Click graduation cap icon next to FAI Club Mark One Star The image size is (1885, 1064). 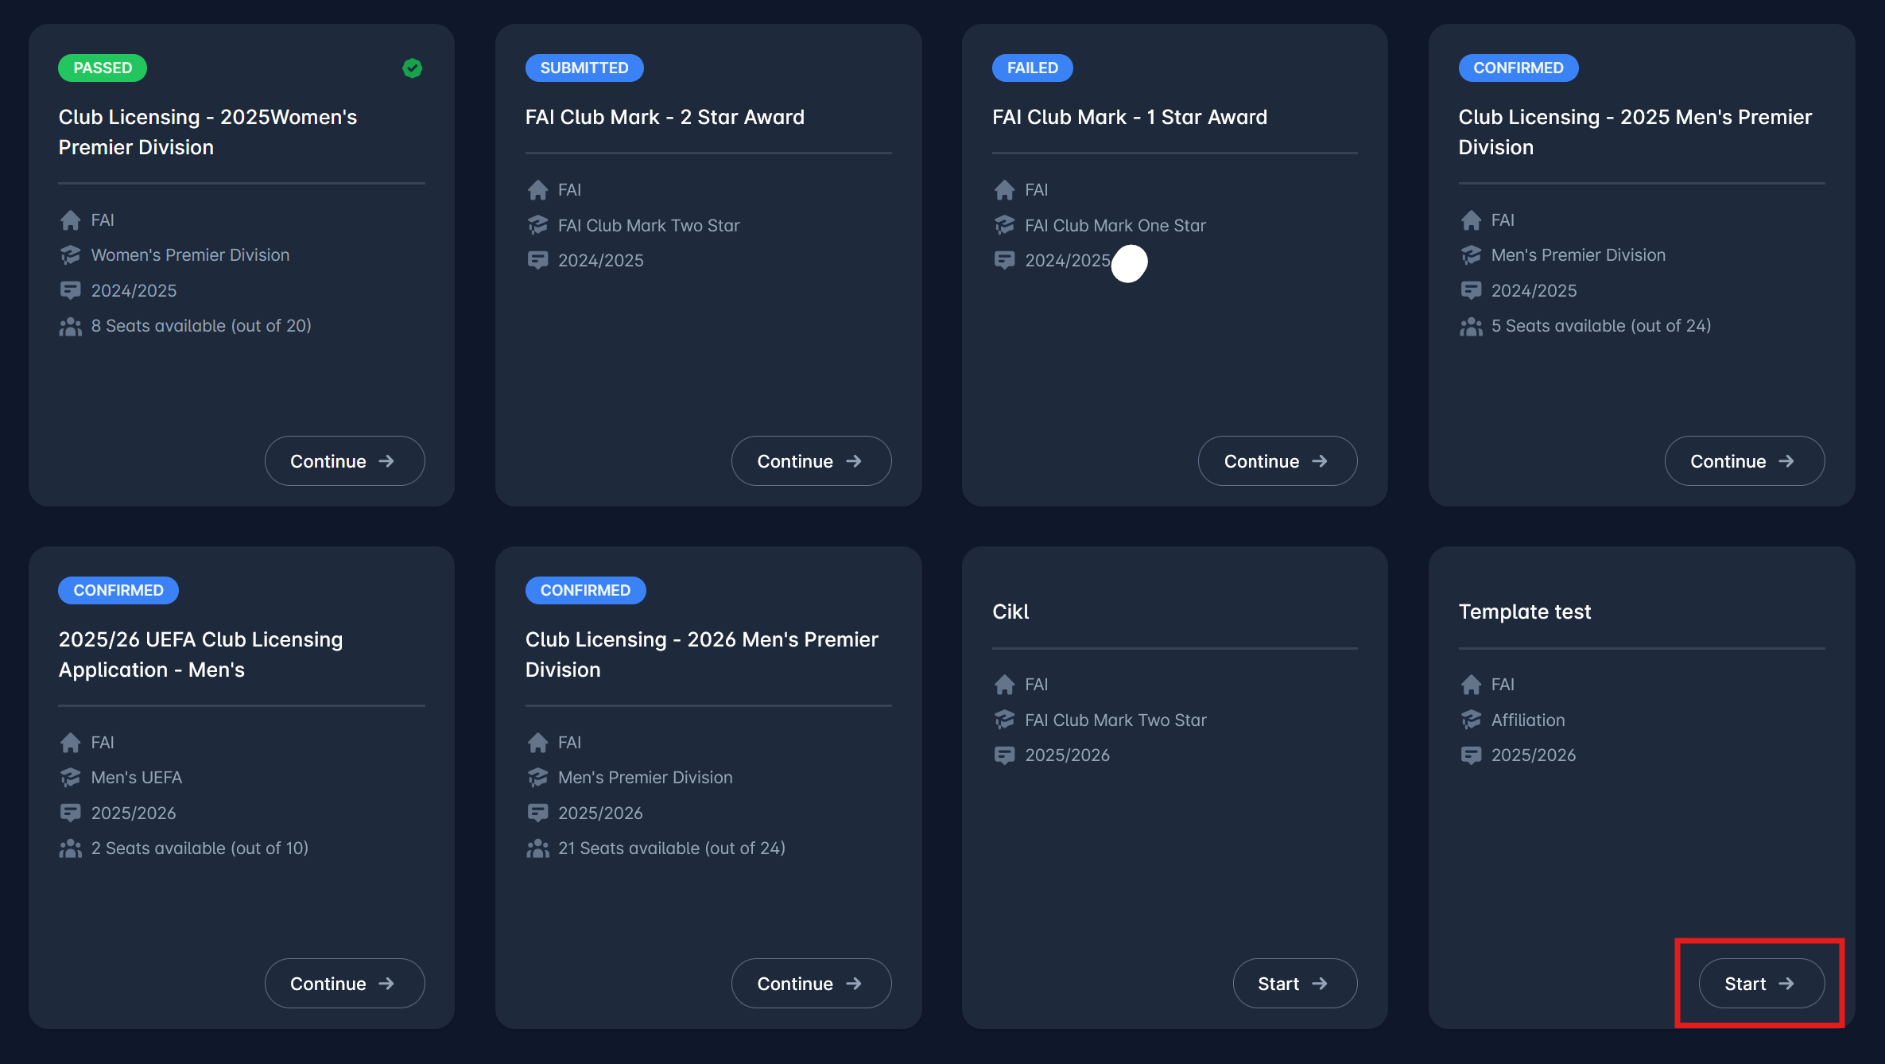[x=1004, y=225]
